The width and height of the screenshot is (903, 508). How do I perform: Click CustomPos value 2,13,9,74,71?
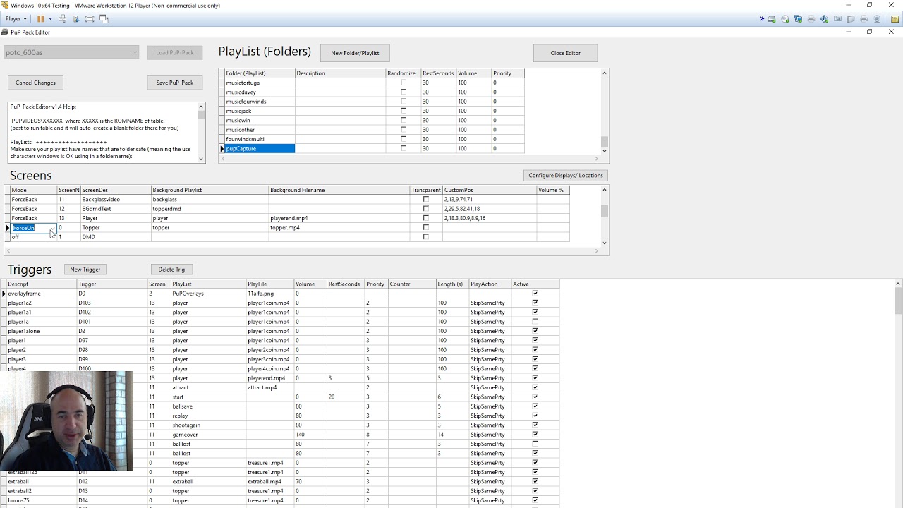(490, 199)
